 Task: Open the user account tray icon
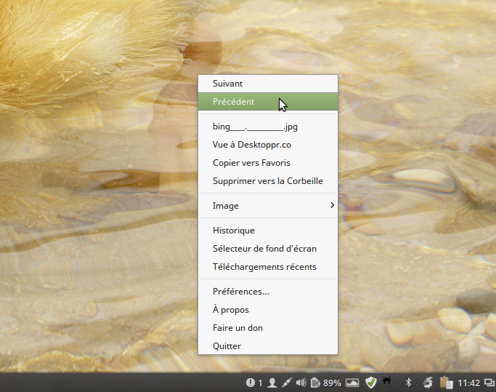[x=272, y=383]
